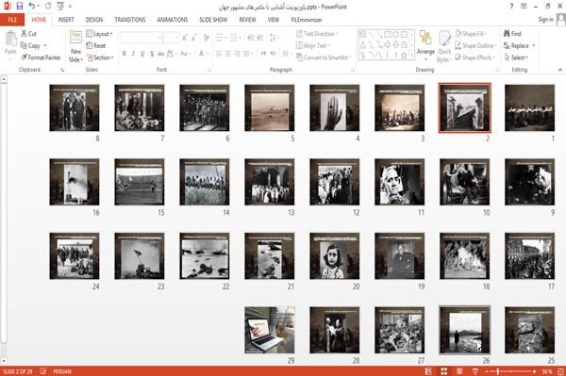Fit slide to current window icon

pos(560,371)
